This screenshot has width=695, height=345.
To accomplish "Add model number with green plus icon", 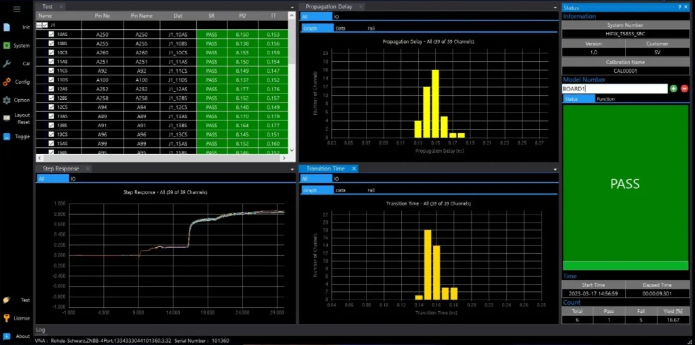I will click(x=673, y=88).
